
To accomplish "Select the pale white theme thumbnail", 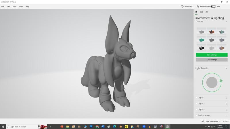I will (x=212, y=48).
